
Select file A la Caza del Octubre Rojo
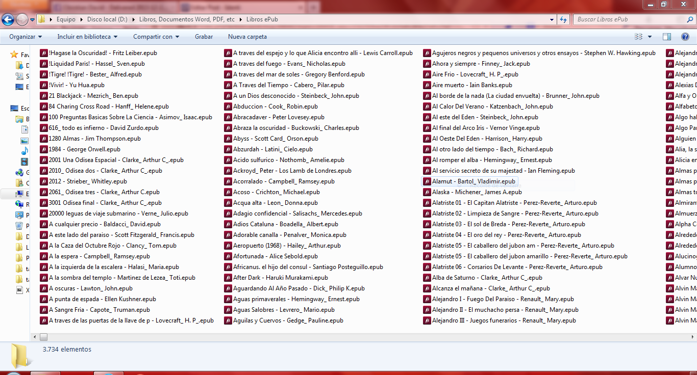click(x=108, y=246)
